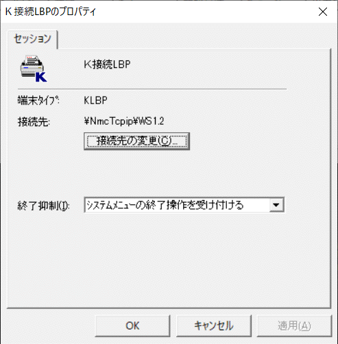Viewport: 338px width, 344px height.
Task: Select the セッション tab
Action: pos(32,38)
